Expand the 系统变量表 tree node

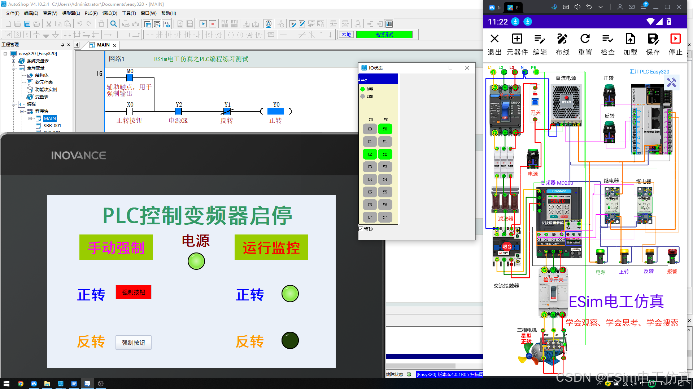point(14,61)
